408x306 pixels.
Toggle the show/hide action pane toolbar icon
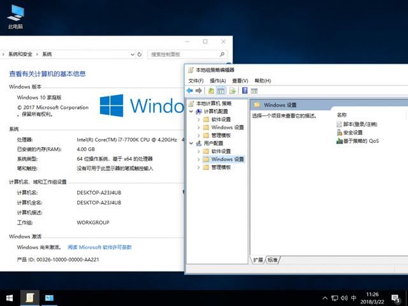254,91
